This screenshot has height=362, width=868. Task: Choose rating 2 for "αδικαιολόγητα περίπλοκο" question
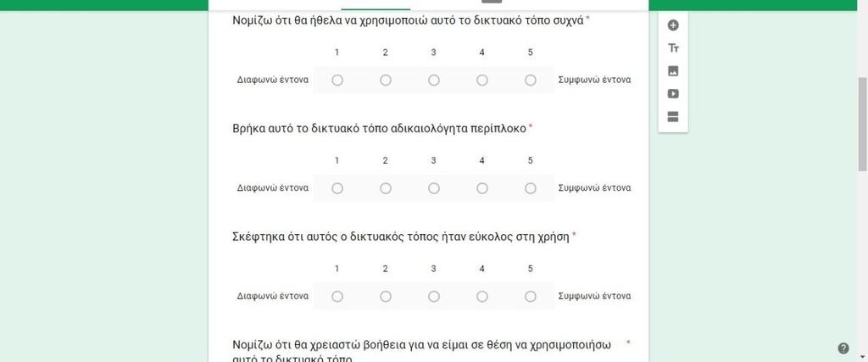(386, 188)
